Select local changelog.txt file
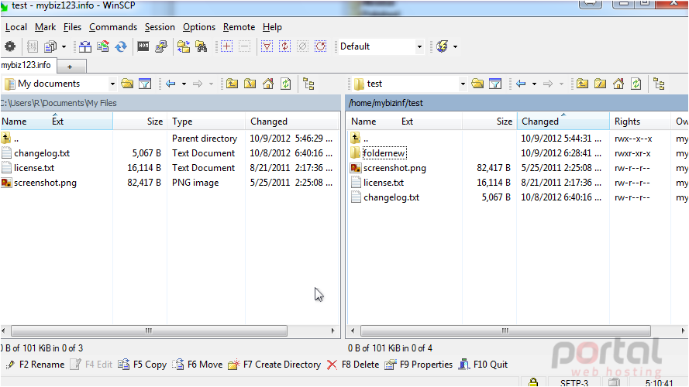The width and height of the screenshot is (689, 387). [x=42, y=153]
